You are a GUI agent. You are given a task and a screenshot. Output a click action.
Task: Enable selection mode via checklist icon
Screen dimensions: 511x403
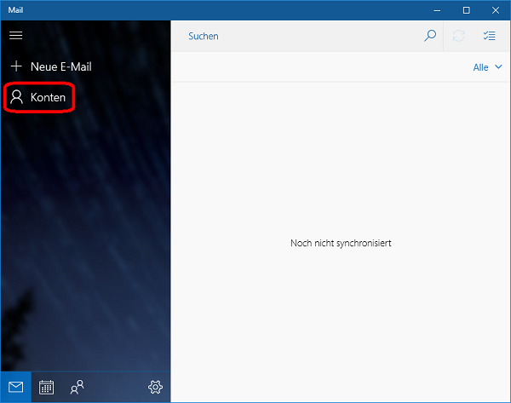coord(489,36)
